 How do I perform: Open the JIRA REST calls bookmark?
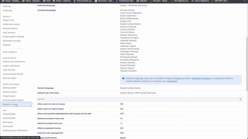220,1
